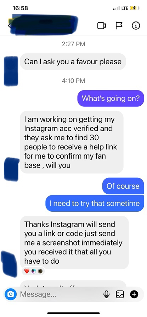Open the photo gallery image icon

coord(120,295)
